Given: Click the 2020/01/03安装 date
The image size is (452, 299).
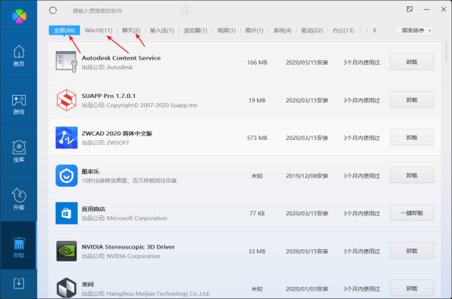Looking at the screenshot, I should pyautogui.click(x=307, y=288).
